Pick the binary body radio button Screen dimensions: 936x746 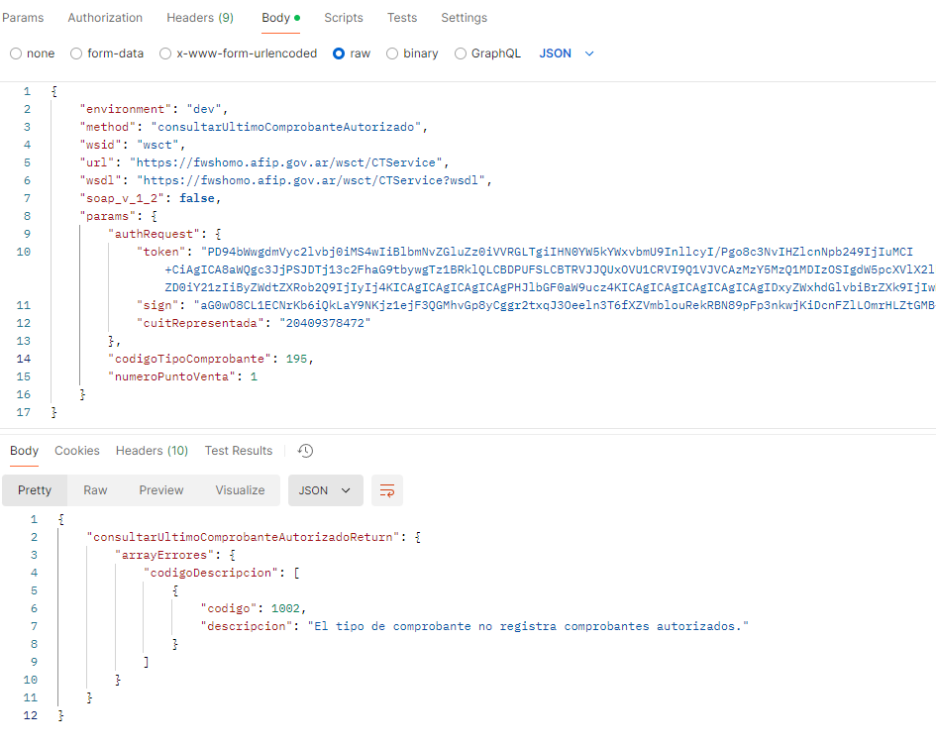click(x=392, y=53)
